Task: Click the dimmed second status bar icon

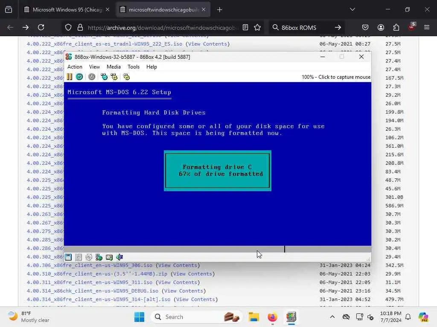Action: pos(79,257)
